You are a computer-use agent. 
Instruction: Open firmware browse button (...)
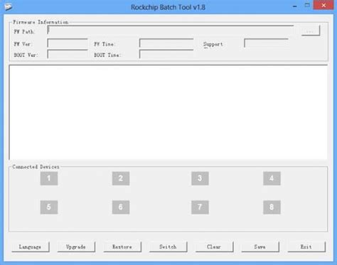(x=311, y=31)
